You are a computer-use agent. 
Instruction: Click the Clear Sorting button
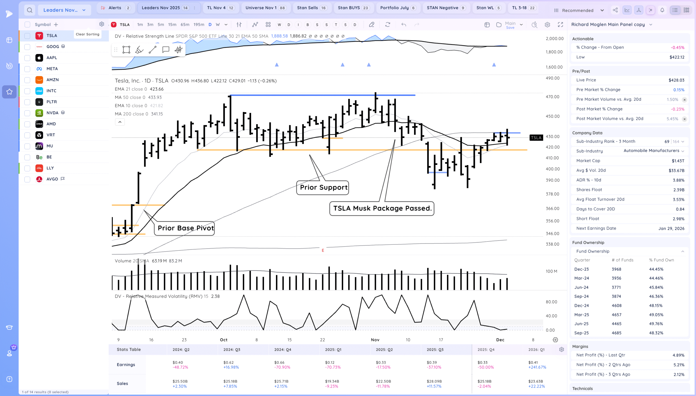coord(87,34)
